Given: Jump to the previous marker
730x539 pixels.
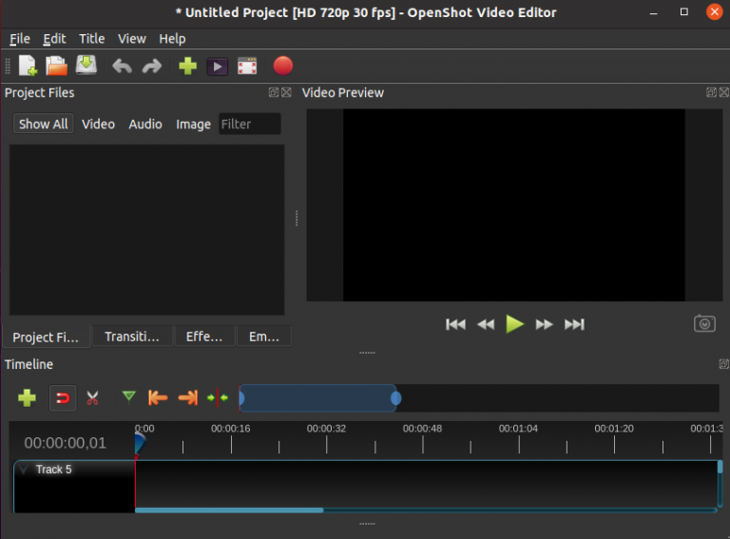Looking at the screenshot, I should tap(158, 397).
